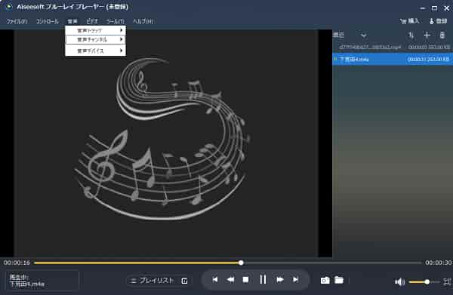Delete playlist item with the trash icon
The width and height of the screenshot is (453, 295).
(x=442, y=35)
